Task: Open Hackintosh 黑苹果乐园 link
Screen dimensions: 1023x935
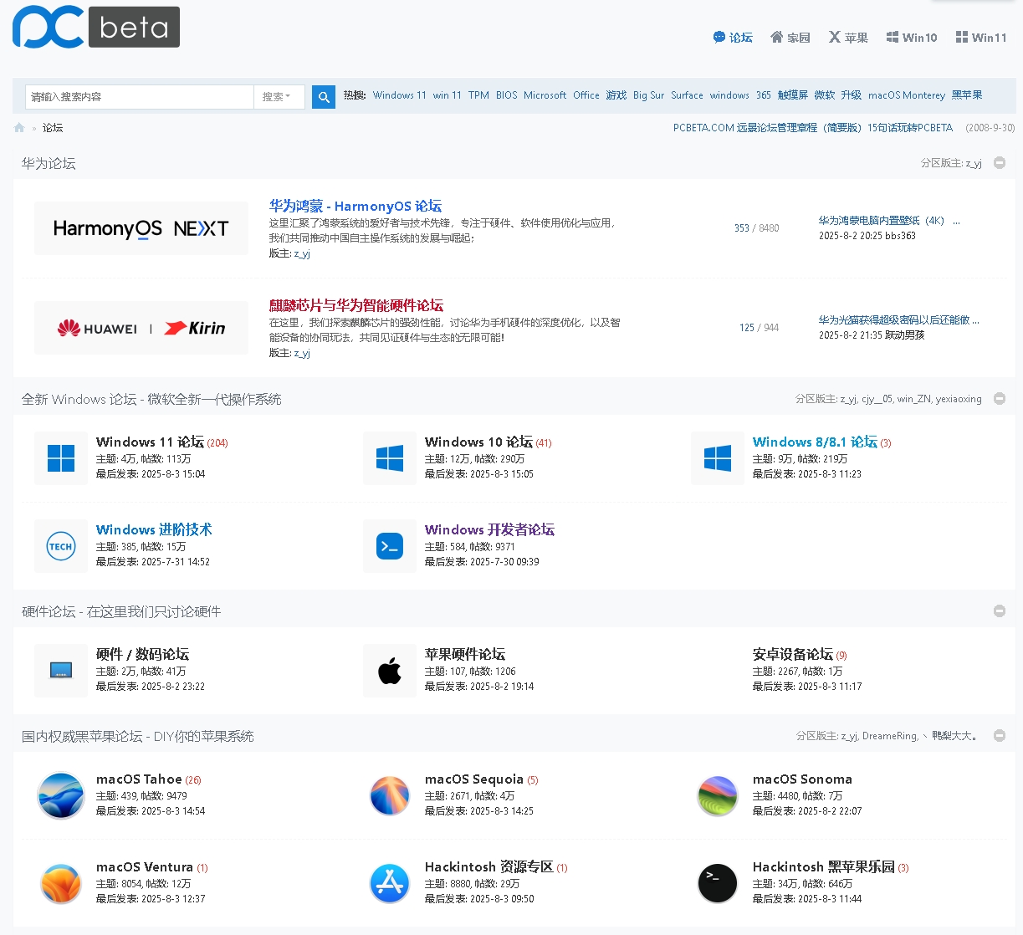Action: tap(824, 866)
